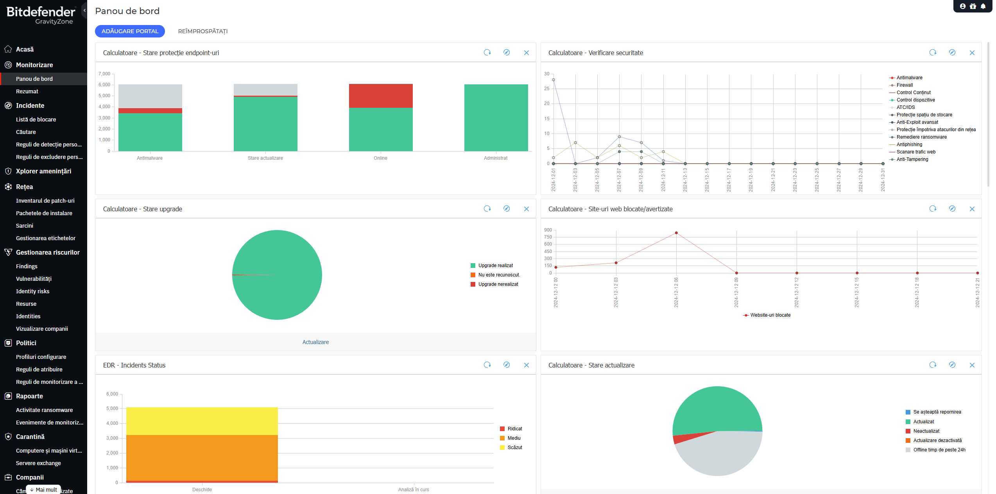Remove Site-uri web blocate/avertizate portlet
This screenshot has width=996, height=494.
[x=972, y=209]
